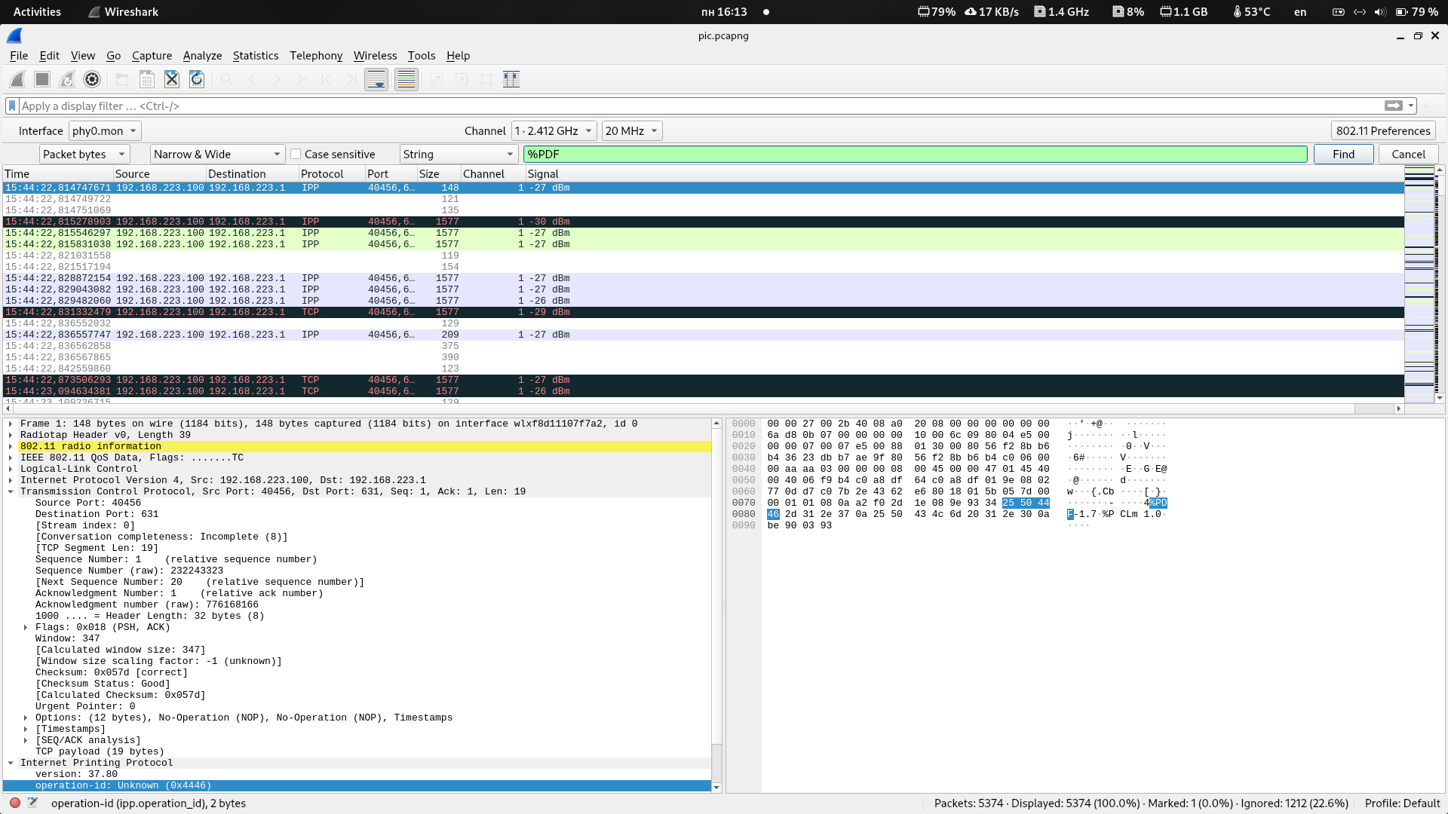This screenshot has height=814, width=1448.
Task: Click the Find packet icon
Action: [225, 78]
